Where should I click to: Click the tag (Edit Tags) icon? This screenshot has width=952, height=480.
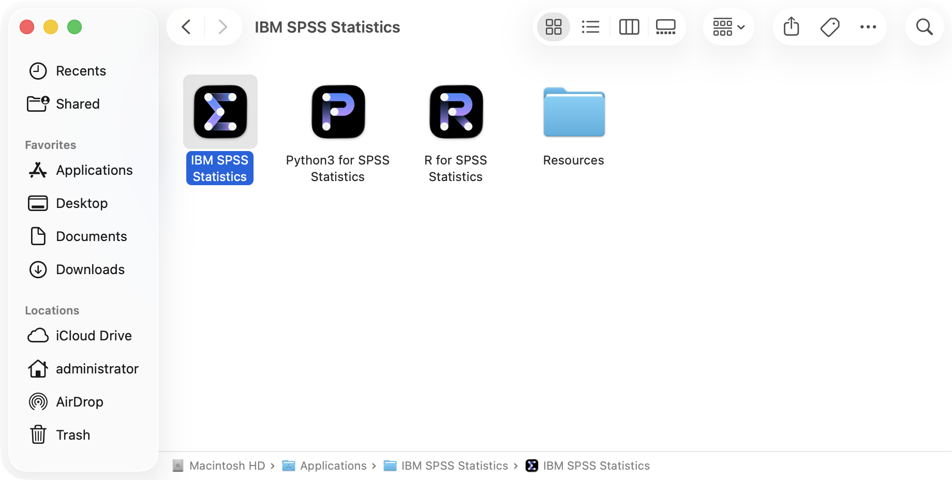(830, 27)
